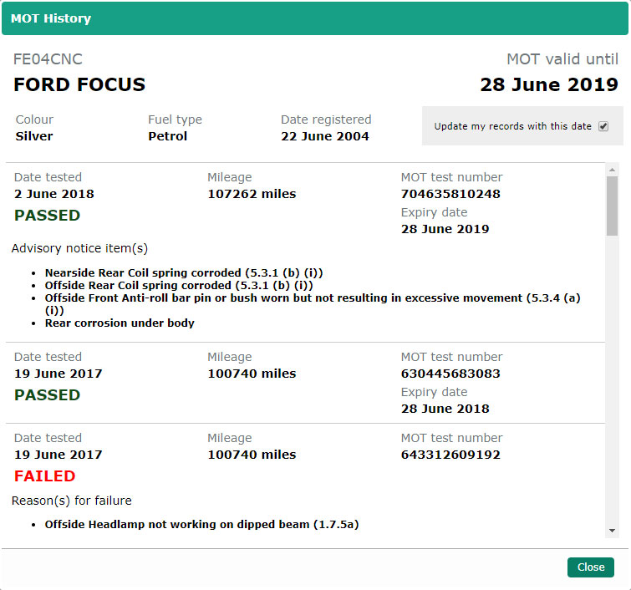Click the 28 June 2019 valid-until date

point(548,84)
